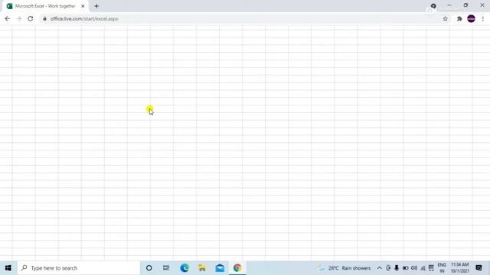This screenshot has height=275, width=490.
Task: Open the Windows Start menu
Action: pos(8,268)
